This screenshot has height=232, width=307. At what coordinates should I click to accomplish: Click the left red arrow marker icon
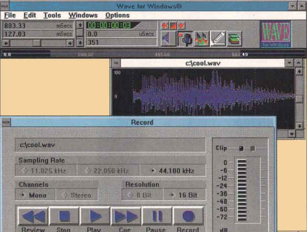pyautogui.click(x=164, y=25)
